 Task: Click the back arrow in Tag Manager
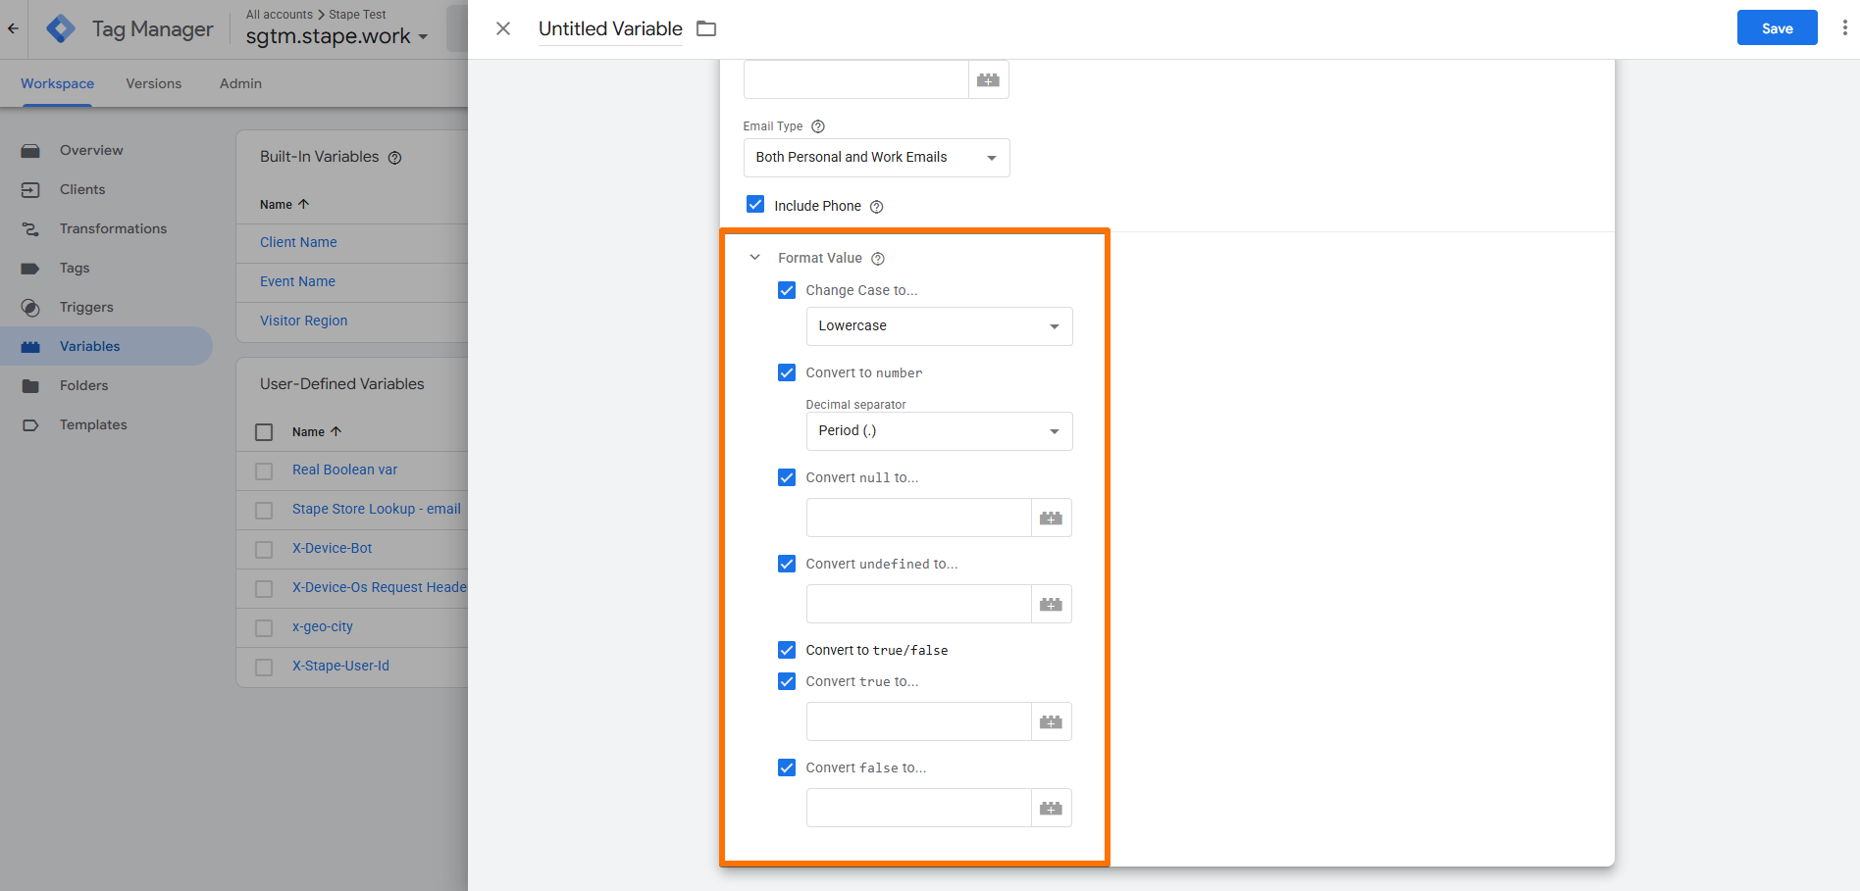13,28
